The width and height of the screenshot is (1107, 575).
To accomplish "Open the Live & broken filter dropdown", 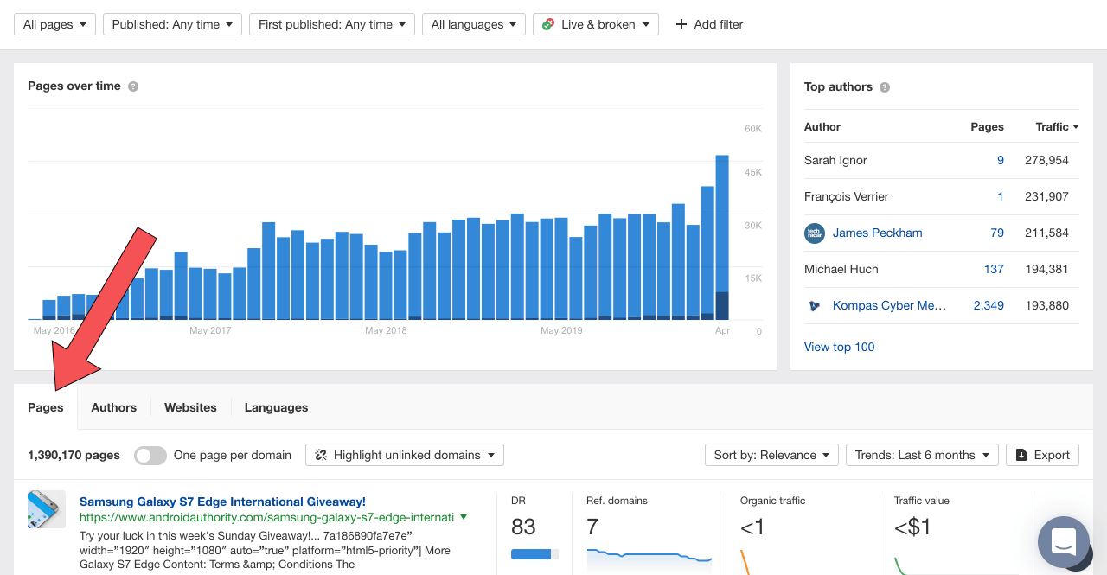I will pyautogui.click(x=596, y=24).
